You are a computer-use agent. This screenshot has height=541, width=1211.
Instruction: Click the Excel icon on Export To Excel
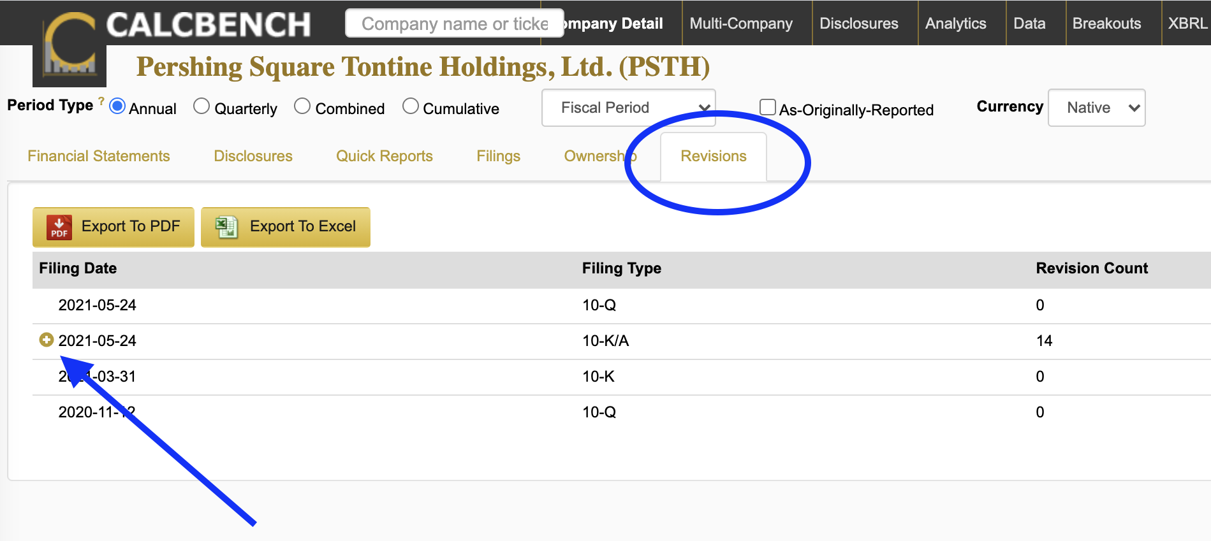tap(226, 227)
